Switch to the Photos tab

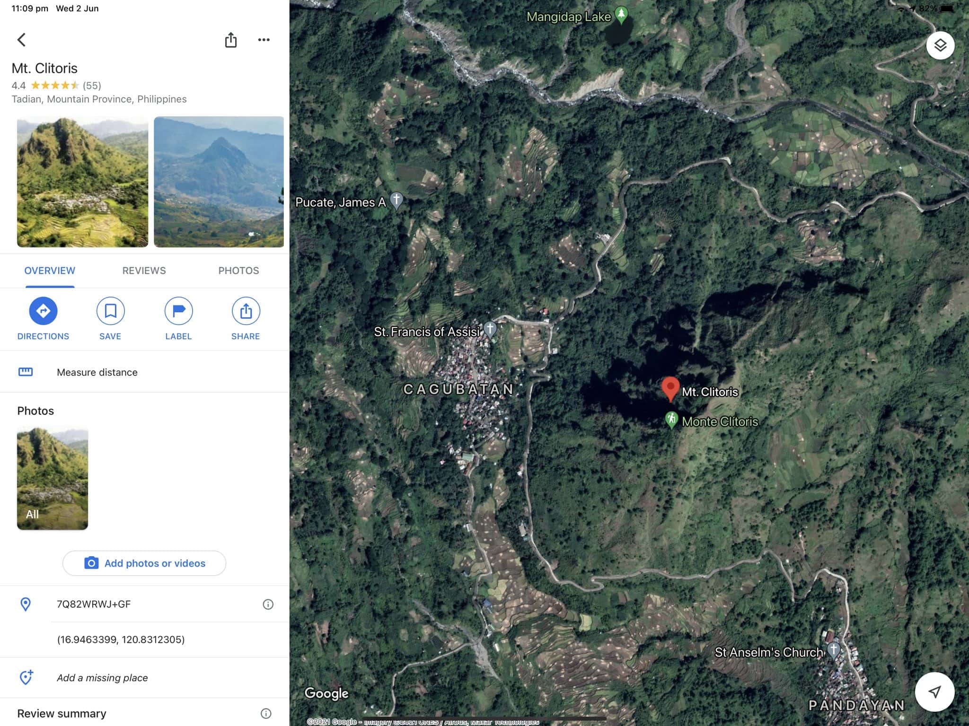pos(238,271)
